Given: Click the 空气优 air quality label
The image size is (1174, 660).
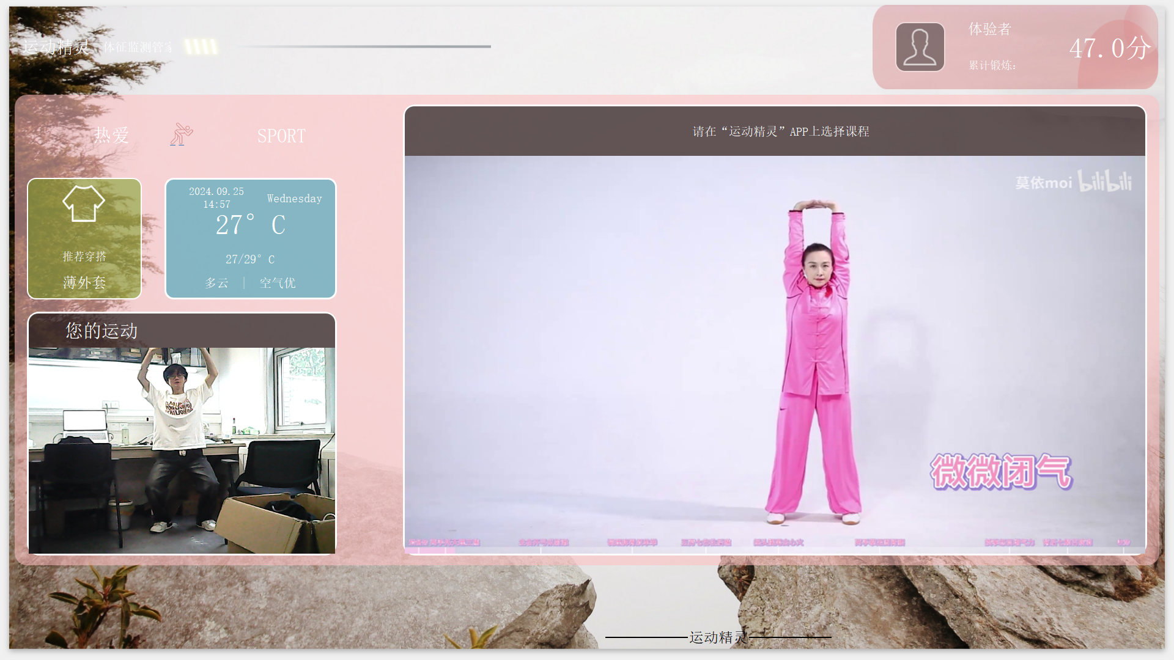Looking at the screenshot, I should pyautogui.click(x=278, y=283).
